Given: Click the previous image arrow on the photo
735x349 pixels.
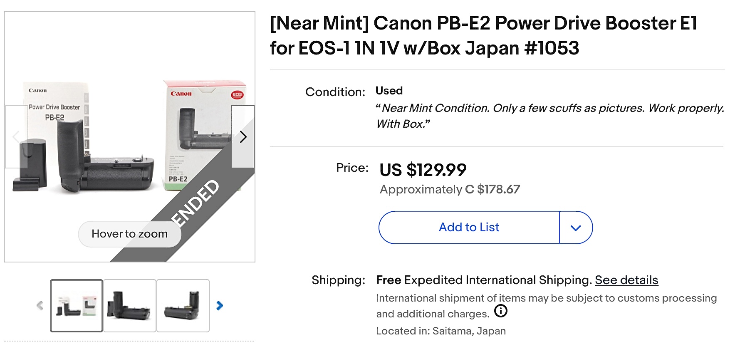Looking at the screenshot, I should pyautogui.click(x=15, y=136).
